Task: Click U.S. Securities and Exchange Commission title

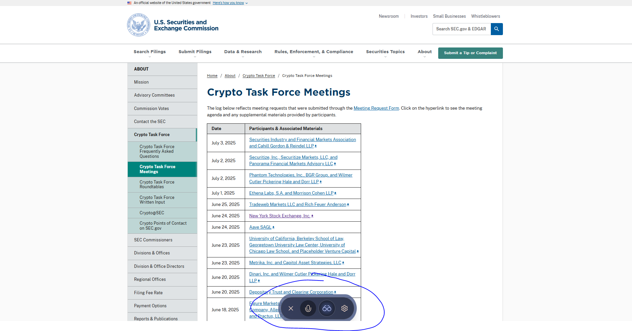Action: tap(186, 25)
